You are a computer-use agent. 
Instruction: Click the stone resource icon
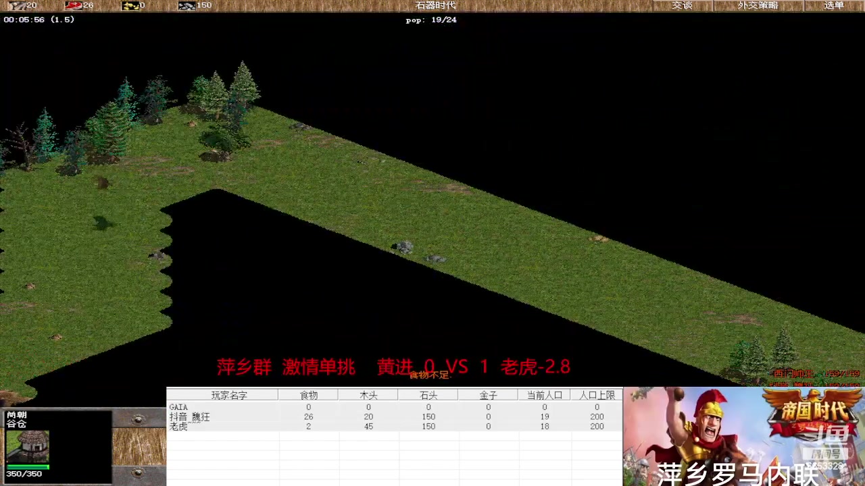pyautogui.click(x=187, y=5)
